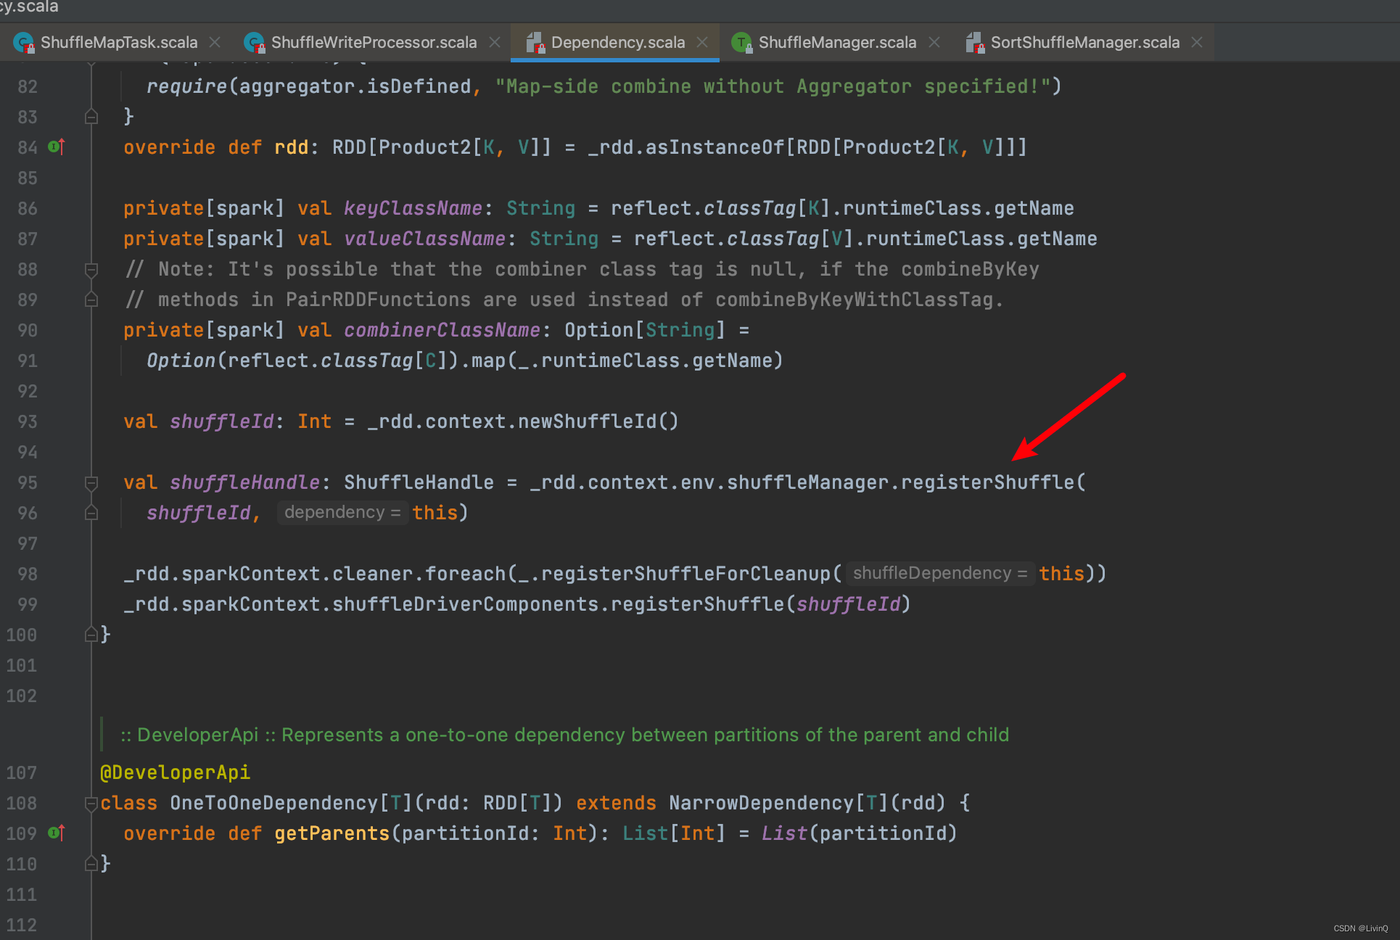Switch to the SortShuffleManager.scala tab
This screenshot has width=1400, height=940.
tap(1084, 43)
